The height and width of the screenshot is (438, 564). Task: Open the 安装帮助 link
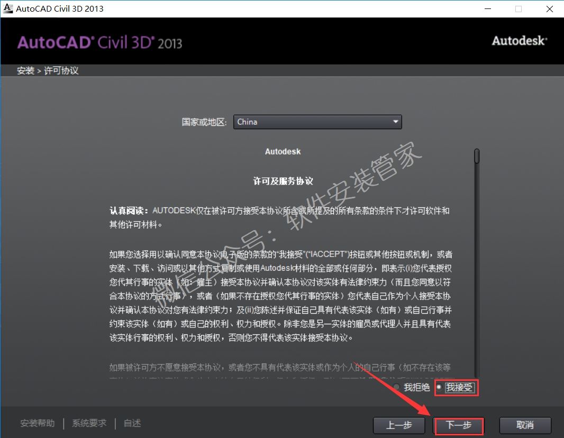click(x=37, y=423)
